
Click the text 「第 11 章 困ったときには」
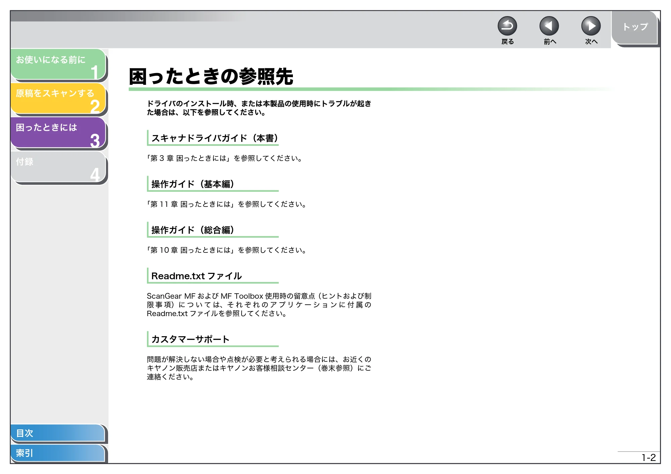(191, 204)
